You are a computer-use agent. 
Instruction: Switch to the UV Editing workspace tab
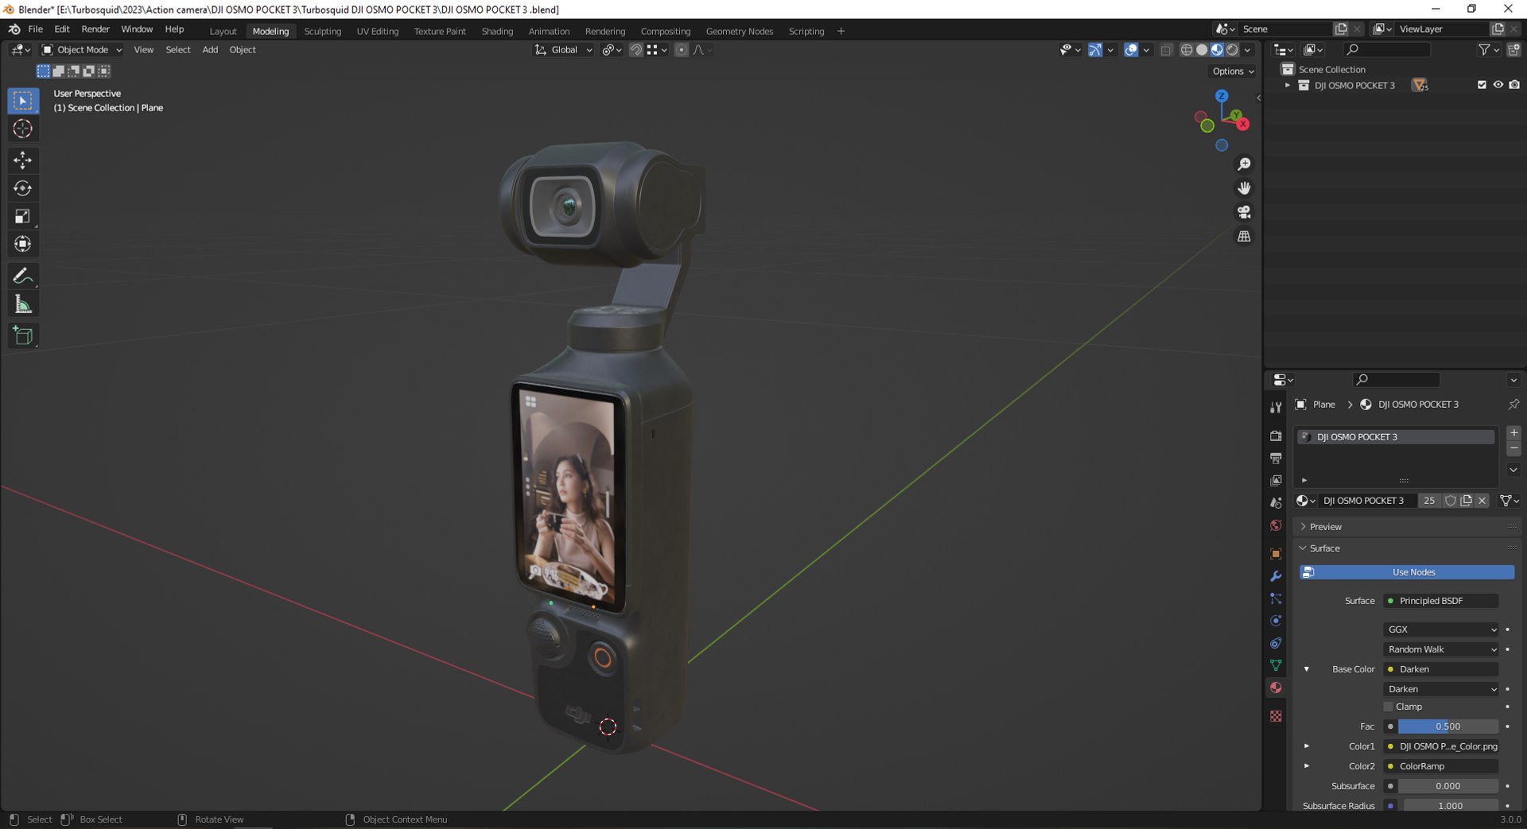click(x=377, y=31)
